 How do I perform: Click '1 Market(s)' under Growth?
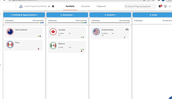pyautogui.click(x=95, y=20)
